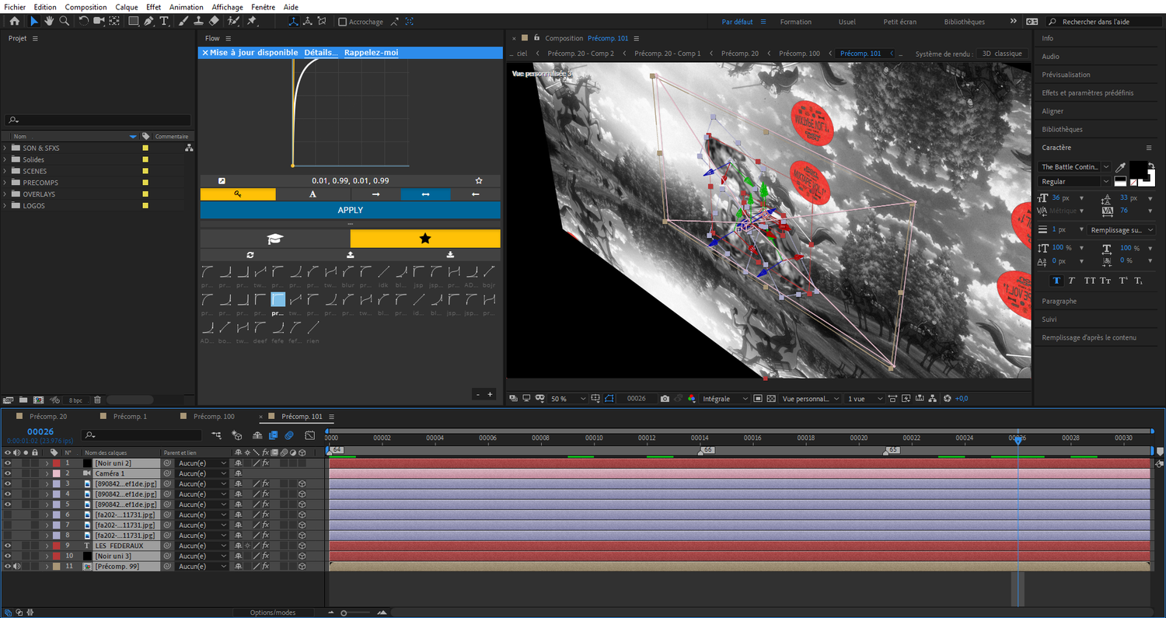
Task: Select the Zoom magnifier tool
Action: click(64, 21)
